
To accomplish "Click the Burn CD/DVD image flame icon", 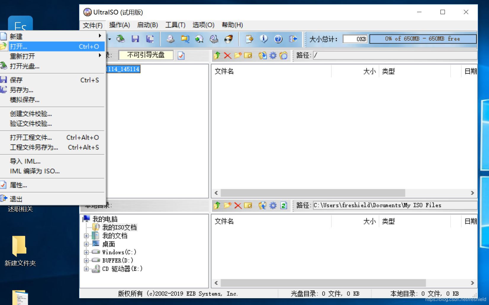I will click(229, 39).
